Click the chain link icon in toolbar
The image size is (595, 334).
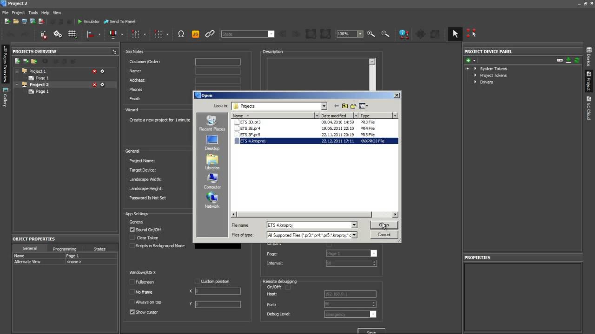coord(210,34)
